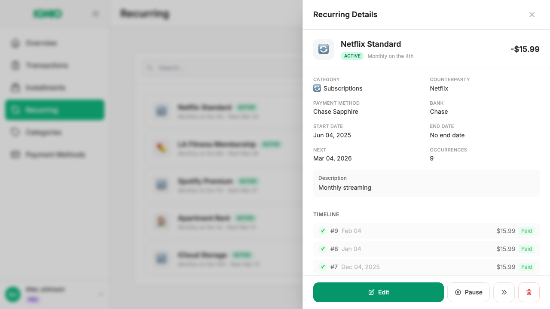This screenshot has height=309, width=550.
Task: Click the double-chevron skip button
Action: (x=504, y=292)
